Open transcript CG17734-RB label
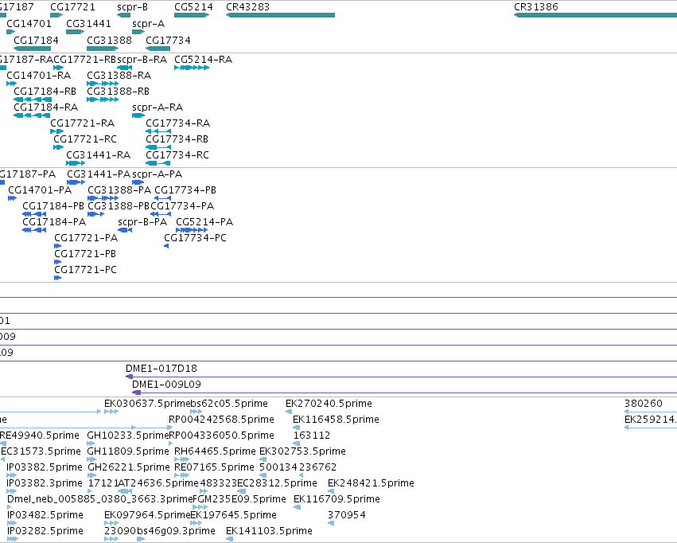The width and height of the screenshot is (677, 543). (x=177, y=139)
